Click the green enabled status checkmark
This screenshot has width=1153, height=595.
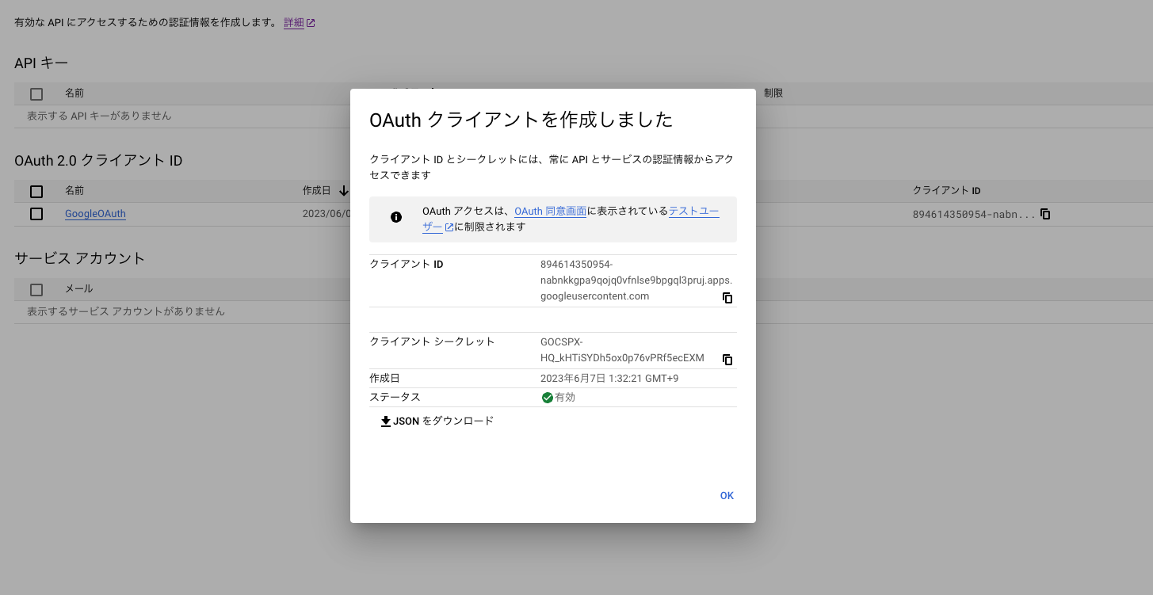(547, 398)
